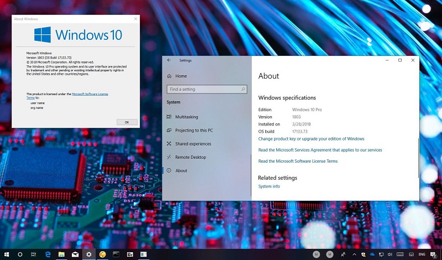Click the search magnifier in Find a setting
The image size is (442, 260).
coord(243,89)
